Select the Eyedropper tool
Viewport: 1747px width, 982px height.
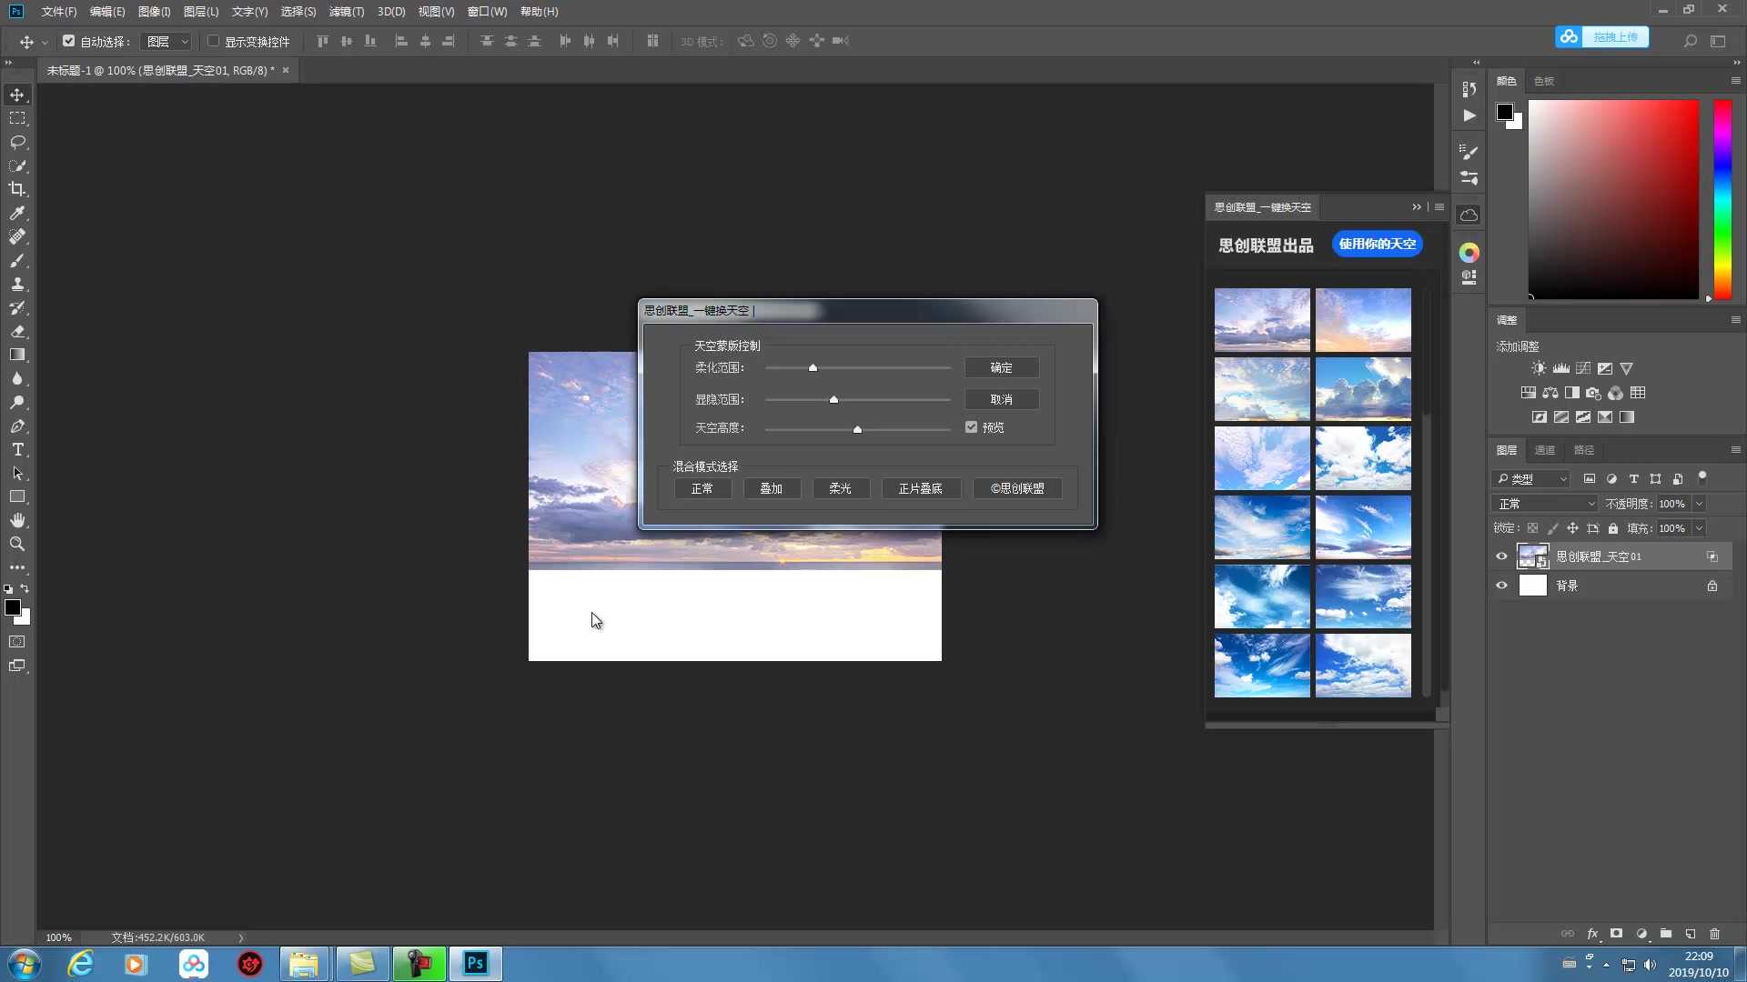coord(17,213)
